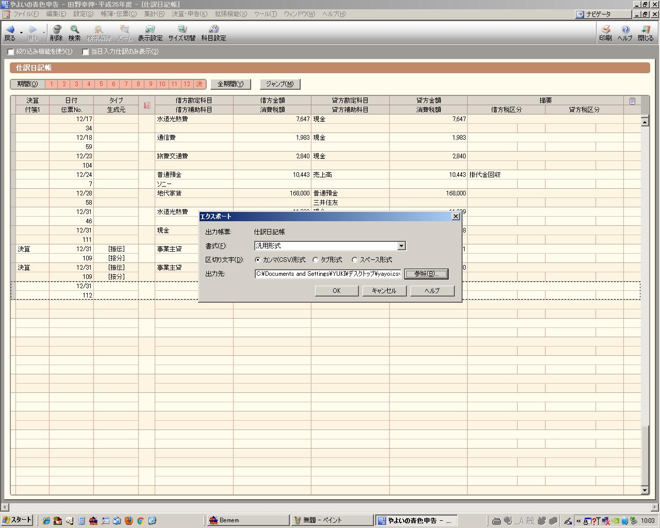Click the 期間(O) button
660x528 pixels.
[x=27, y=84]
